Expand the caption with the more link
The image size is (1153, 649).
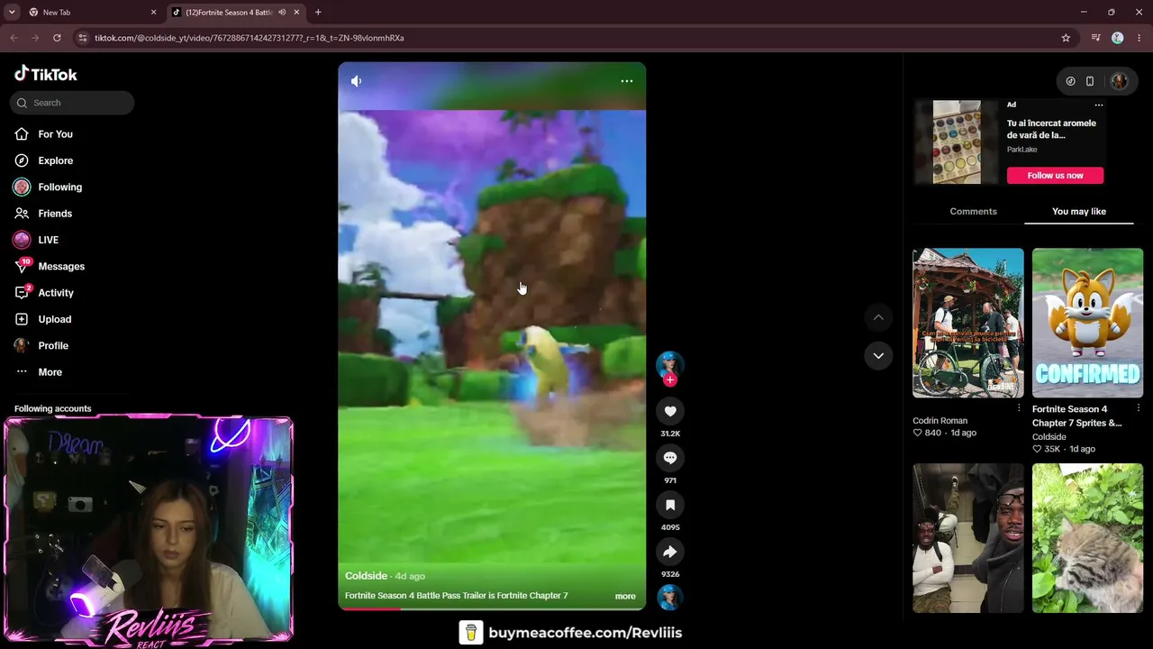point(625,596)
